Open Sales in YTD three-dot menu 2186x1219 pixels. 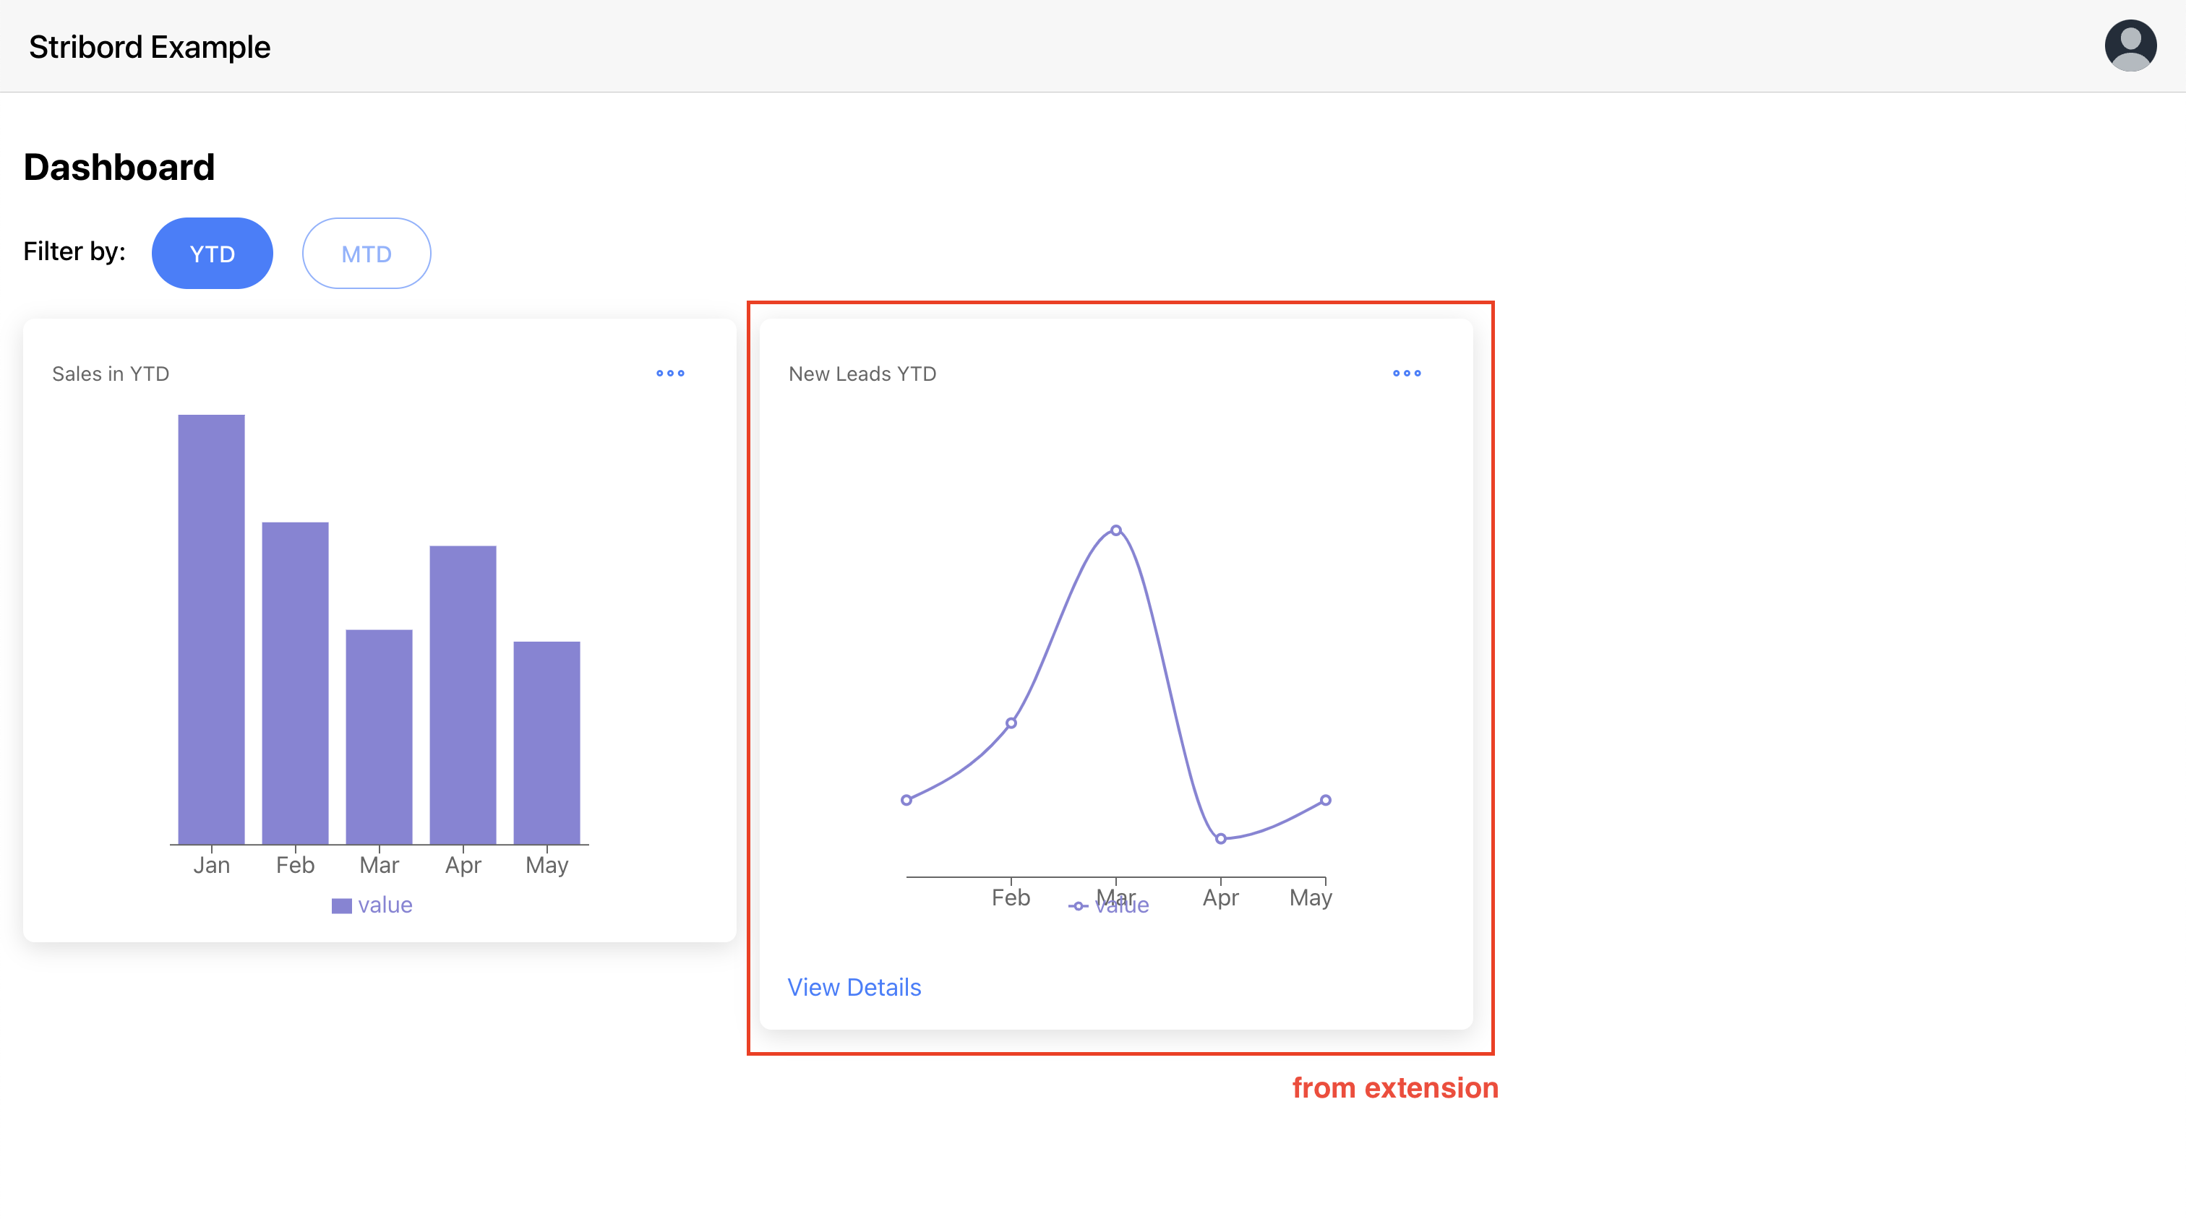click(x=669, y=374)
